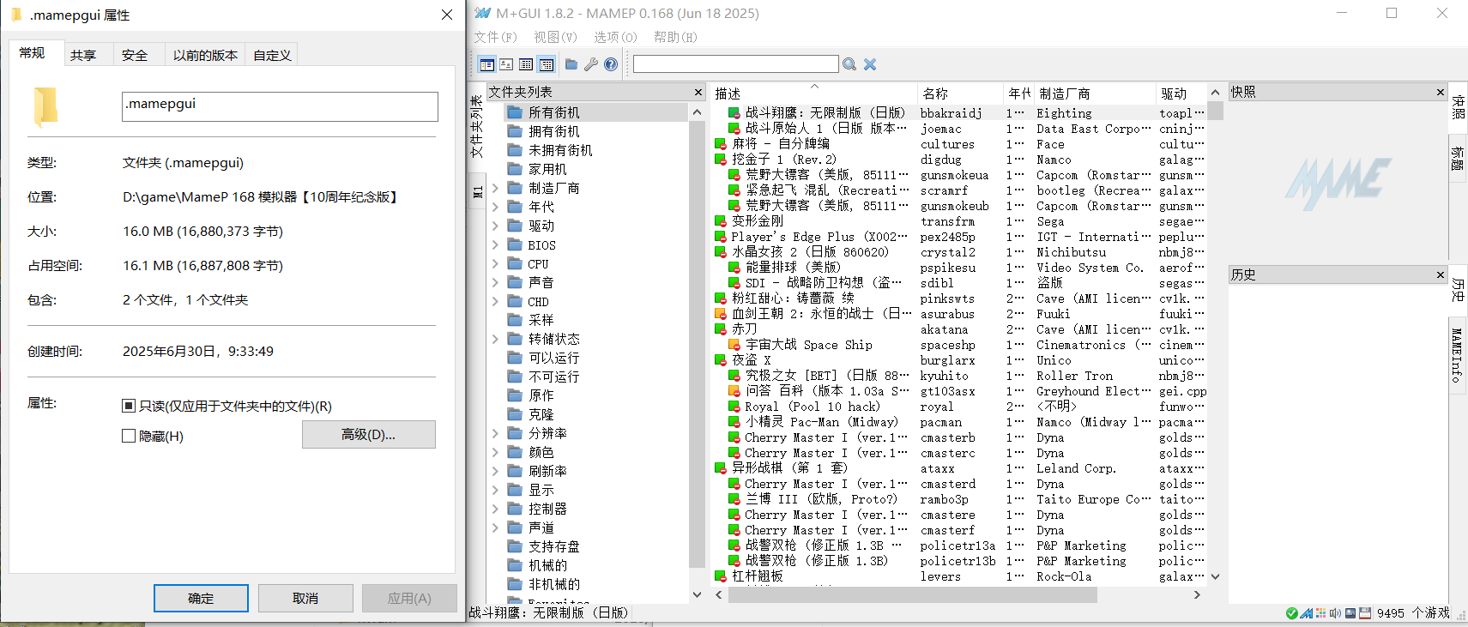Switch to grouped view toolbar icon
Viewport: 1468px width, 627px height.
[x=546, y=64]
